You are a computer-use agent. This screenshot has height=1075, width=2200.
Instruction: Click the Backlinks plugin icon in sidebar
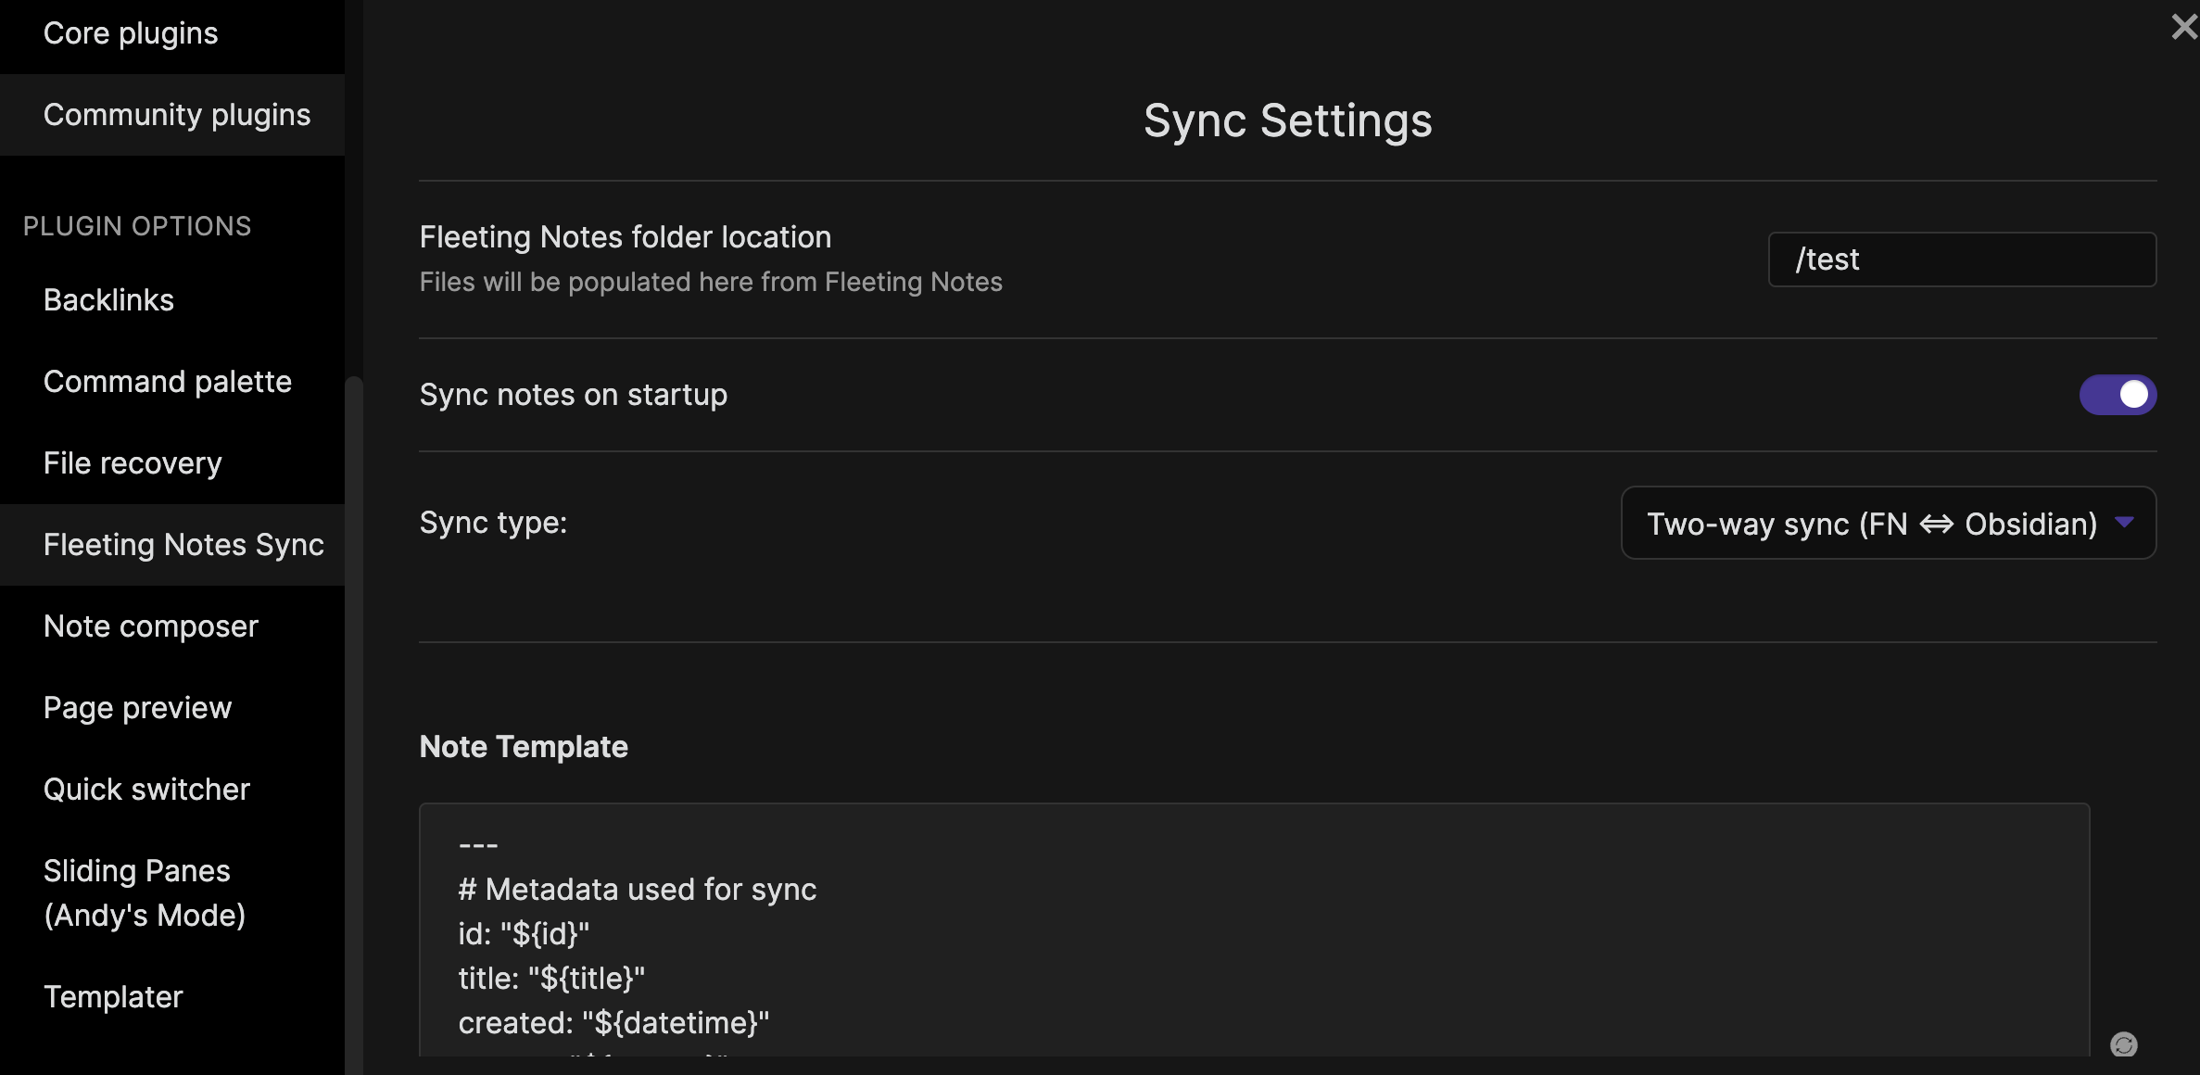click(x=108, y=299)
